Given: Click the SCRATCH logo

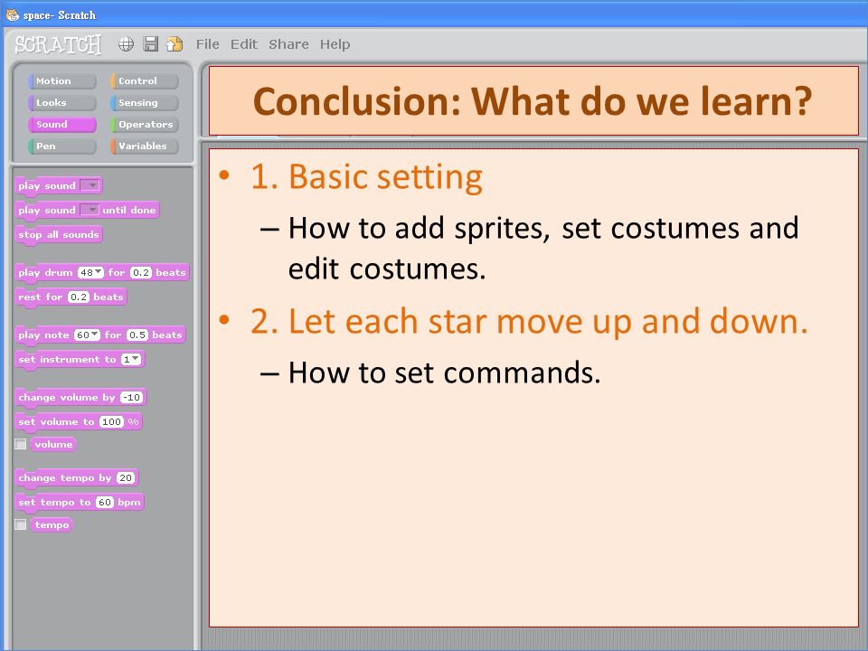Looking at the screenshot, I should (x=58, y=45).
